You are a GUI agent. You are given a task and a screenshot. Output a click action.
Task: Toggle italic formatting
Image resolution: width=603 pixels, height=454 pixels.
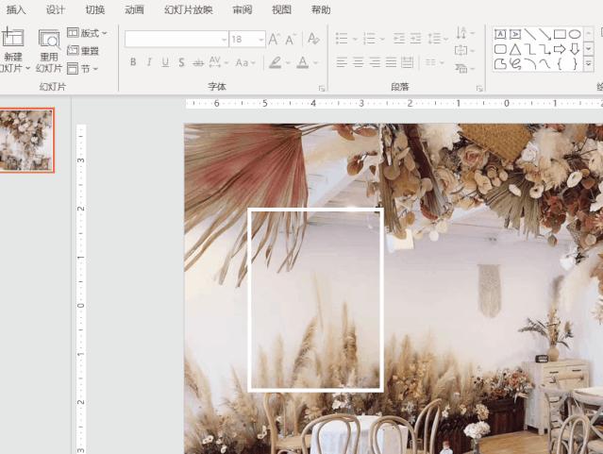pos(149,62)
